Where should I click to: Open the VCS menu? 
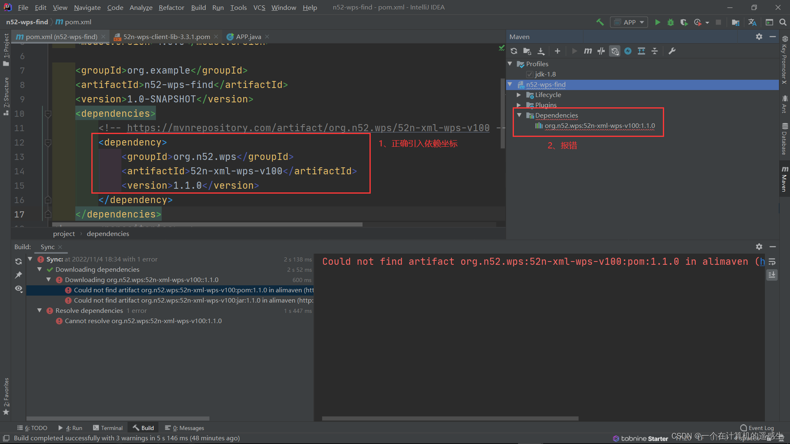pyautogui.click(x=259, y=7)
